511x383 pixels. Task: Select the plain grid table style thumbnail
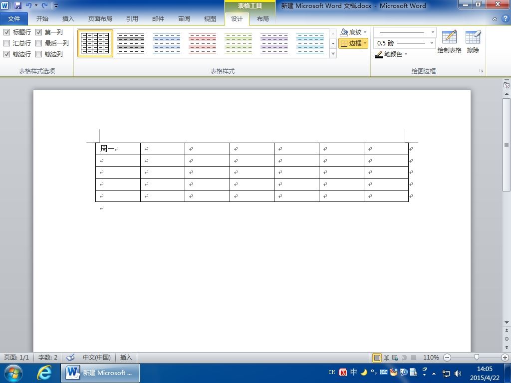[x=95, y=43]
